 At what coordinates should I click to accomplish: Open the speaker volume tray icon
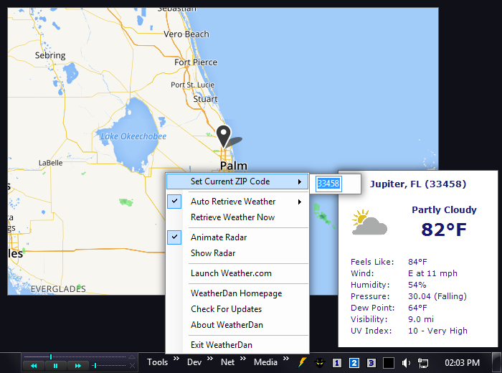[x=406, y=363]
